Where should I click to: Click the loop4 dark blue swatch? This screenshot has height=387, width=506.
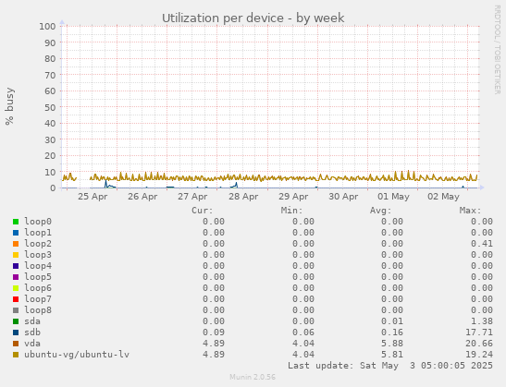(16, 266)
